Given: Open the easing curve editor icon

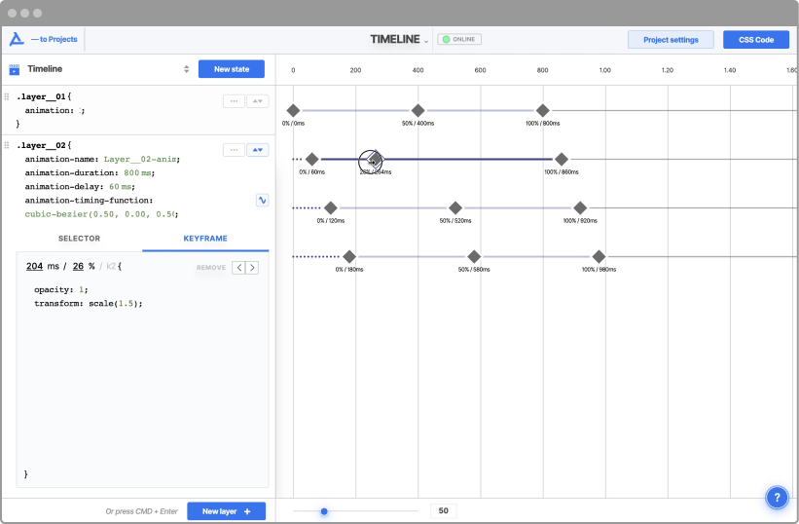Looking at the screenshot, I should (x=262, y=201).
